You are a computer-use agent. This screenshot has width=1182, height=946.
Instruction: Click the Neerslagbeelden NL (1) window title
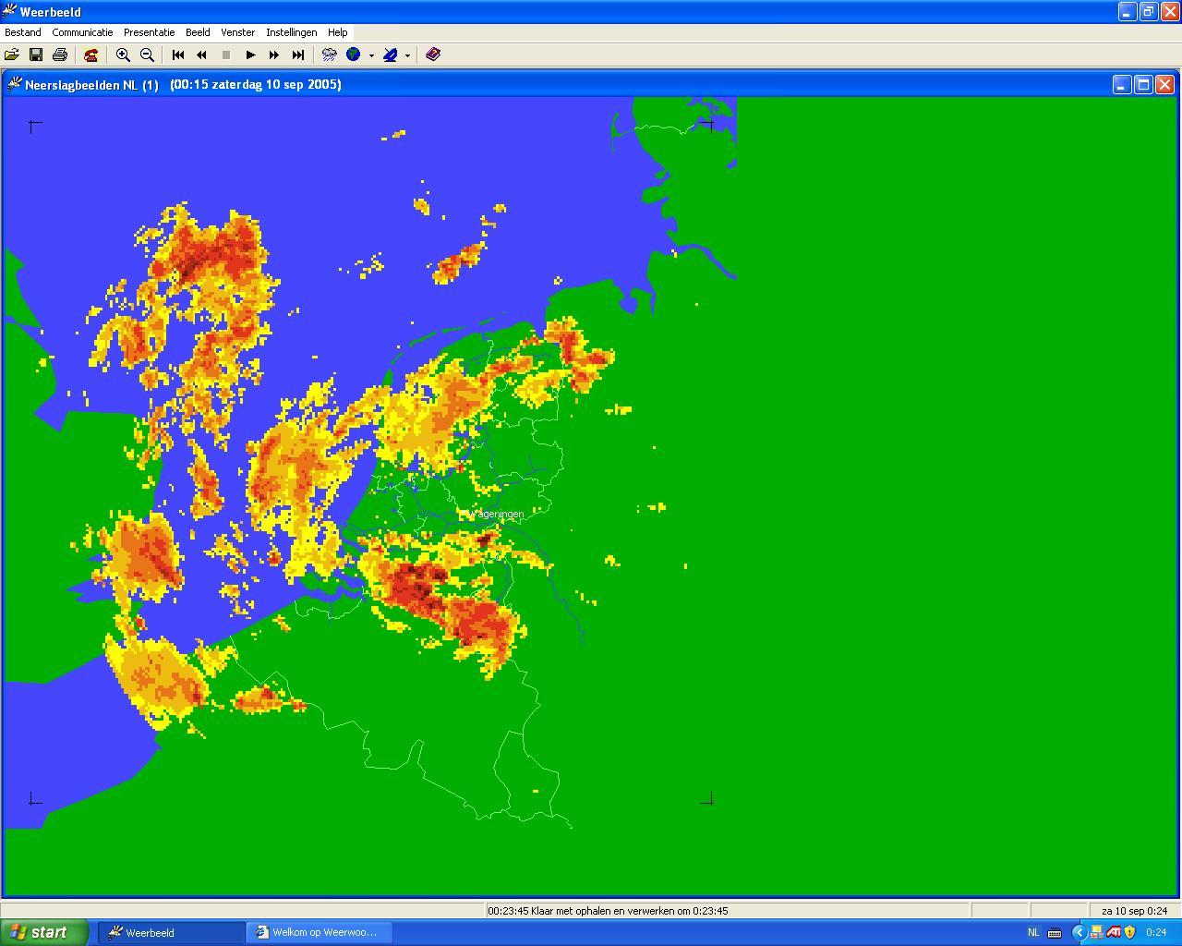coord(91,84)
